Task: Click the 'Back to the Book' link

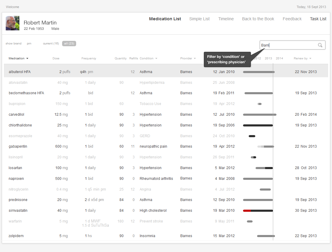Action: (x=258, y=19)
